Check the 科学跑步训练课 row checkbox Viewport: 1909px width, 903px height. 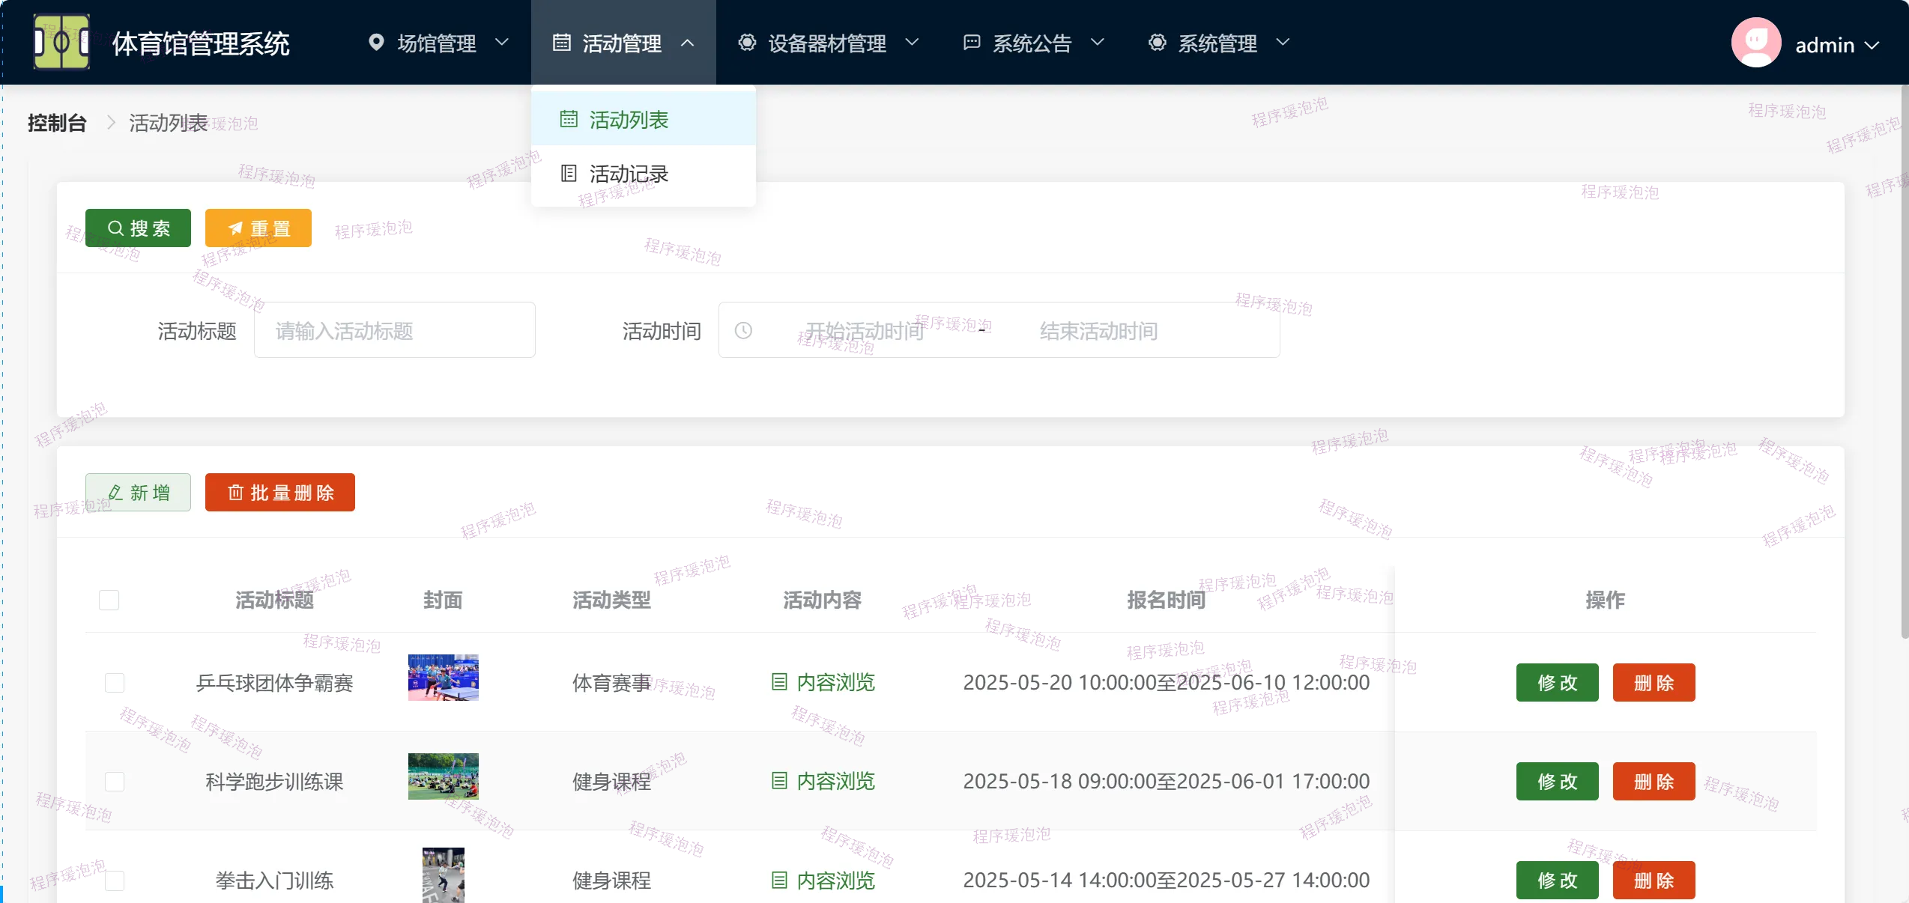pos(115,781)
